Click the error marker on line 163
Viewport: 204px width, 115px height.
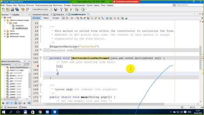coord(38,66)
